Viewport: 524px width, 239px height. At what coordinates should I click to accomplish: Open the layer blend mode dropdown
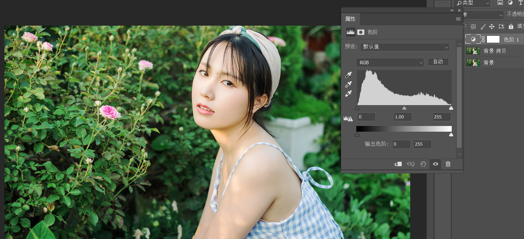tap(483, 15)
